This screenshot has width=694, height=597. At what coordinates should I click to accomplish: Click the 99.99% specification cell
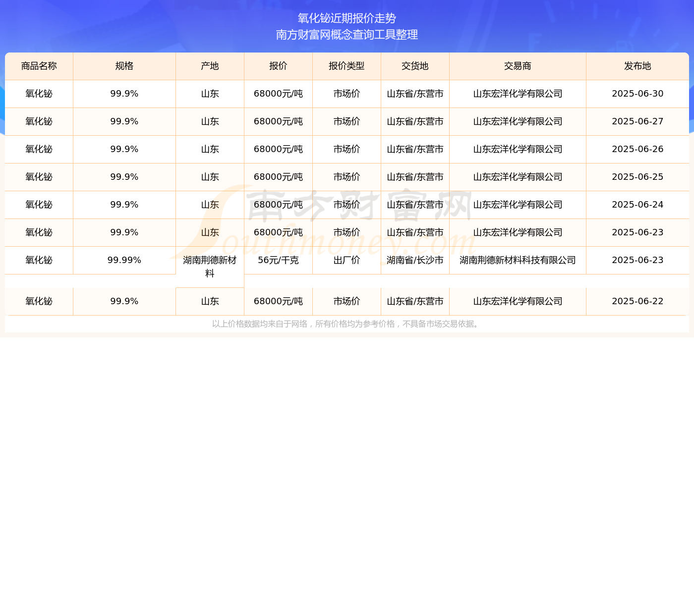tap(124, 260)
